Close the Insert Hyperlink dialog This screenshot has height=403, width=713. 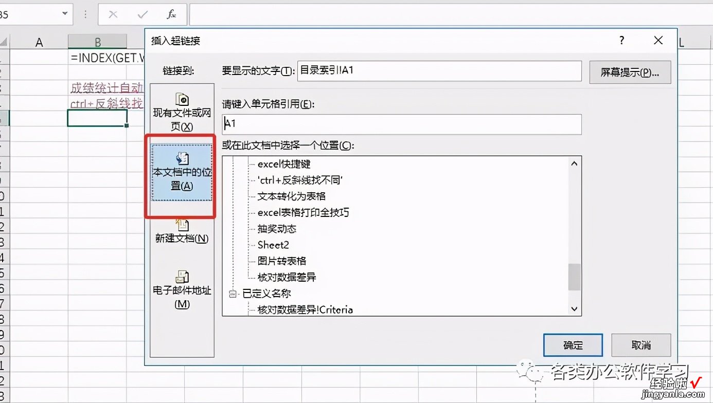[x=658, y=41]
